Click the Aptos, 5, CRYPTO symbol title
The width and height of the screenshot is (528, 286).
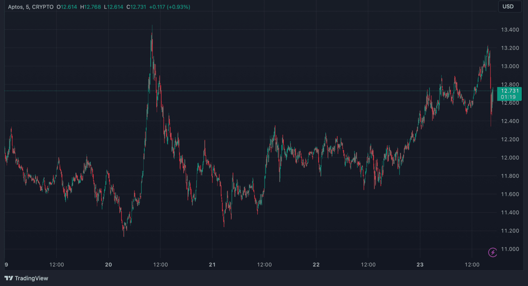tap(31, 7)
